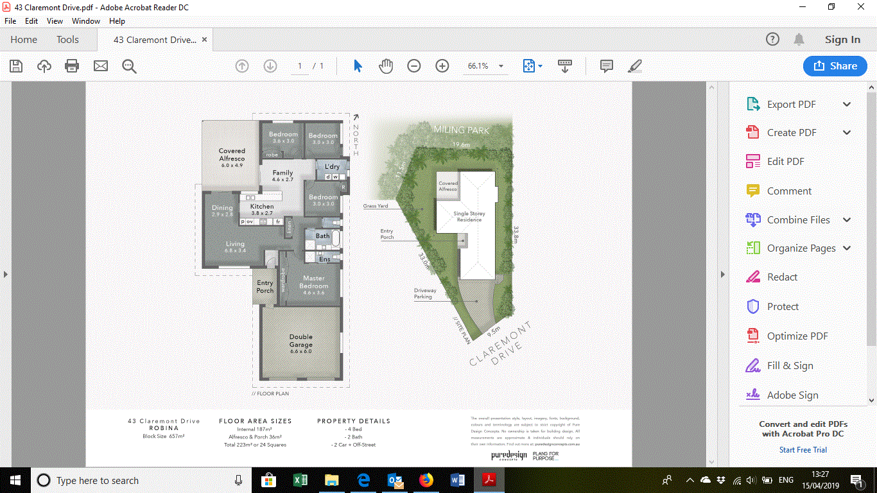
Task: Expand the Export PDF options
Action: [847, 105]
